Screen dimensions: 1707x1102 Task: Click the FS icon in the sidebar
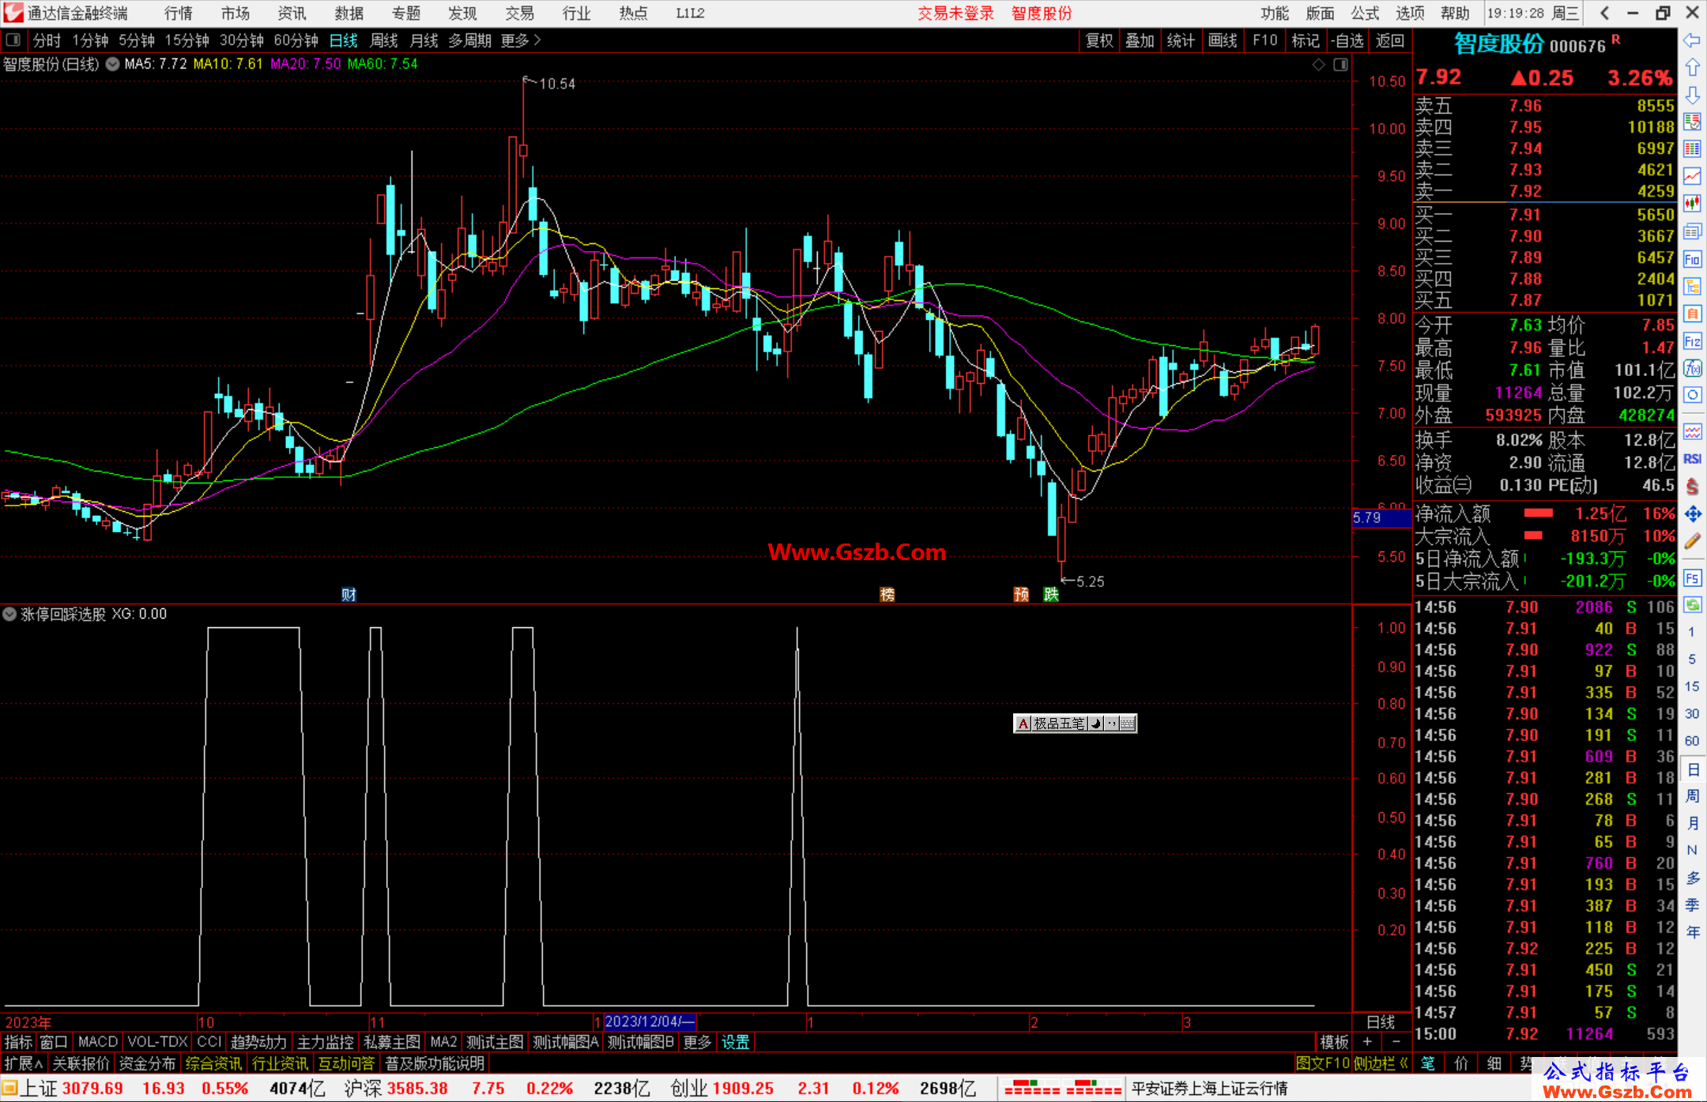pos(1692,578)
